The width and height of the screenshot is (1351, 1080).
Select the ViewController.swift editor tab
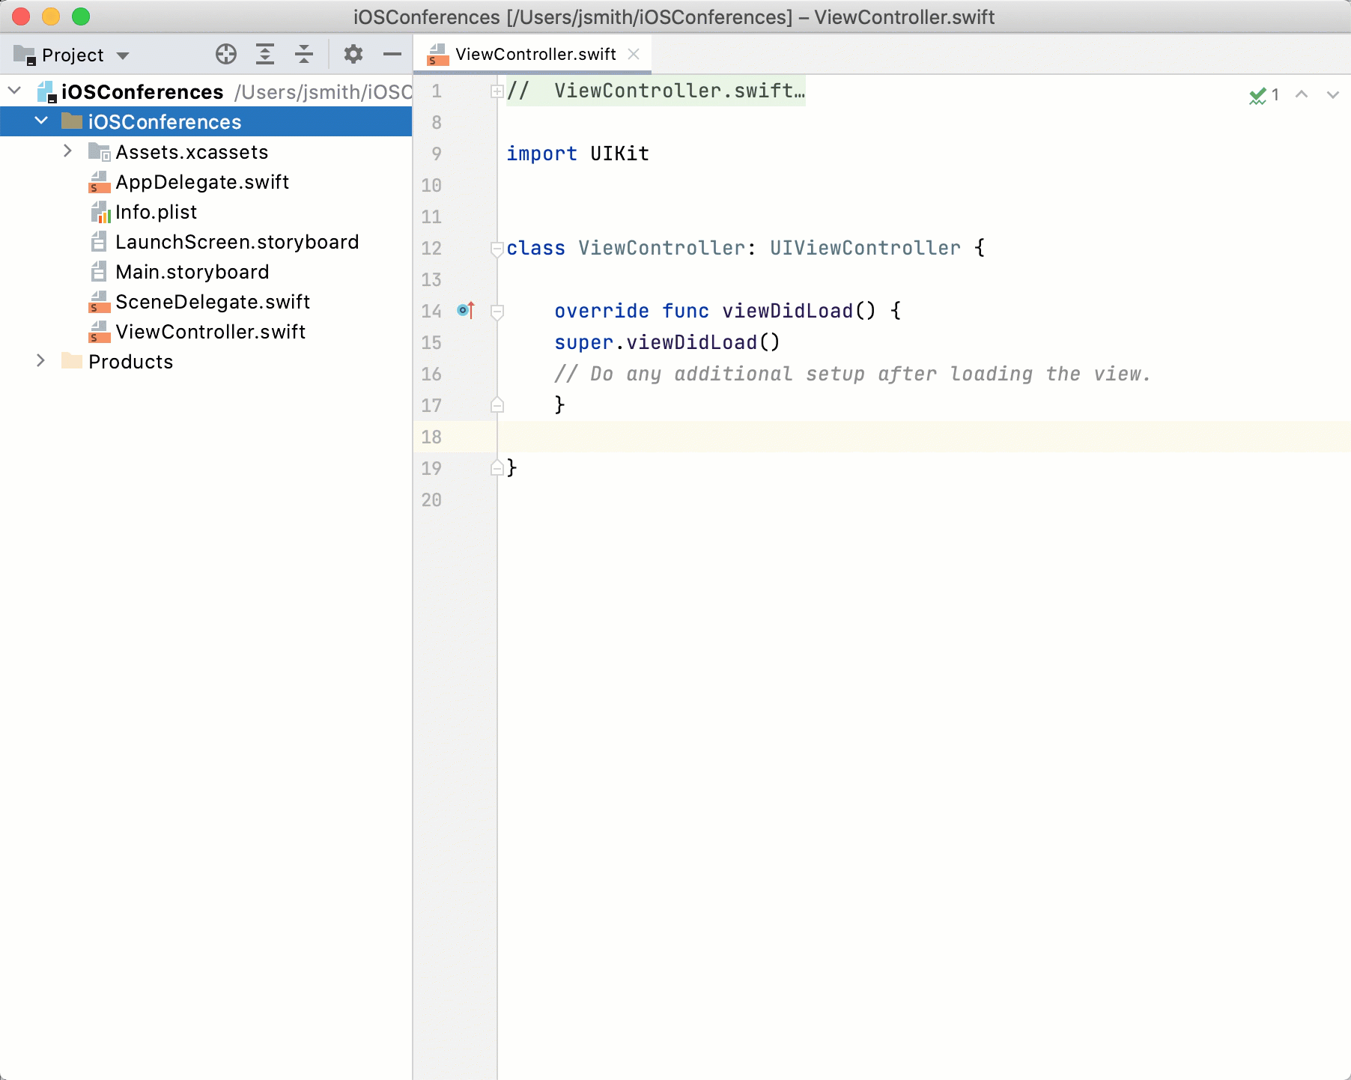535,55
